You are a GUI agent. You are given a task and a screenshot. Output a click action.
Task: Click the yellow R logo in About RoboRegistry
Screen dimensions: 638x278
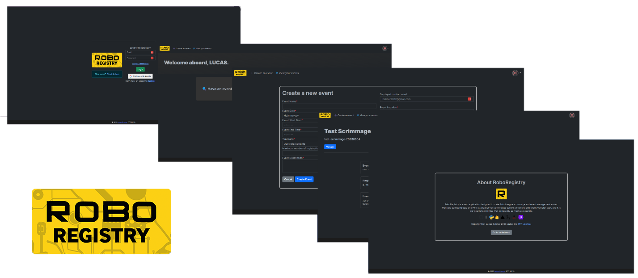coord(501,194)
